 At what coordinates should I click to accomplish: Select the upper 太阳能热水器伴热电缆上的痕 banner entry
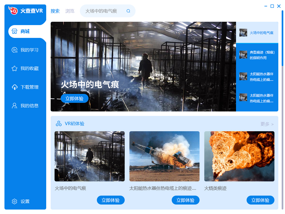click(x=257, y=77)
